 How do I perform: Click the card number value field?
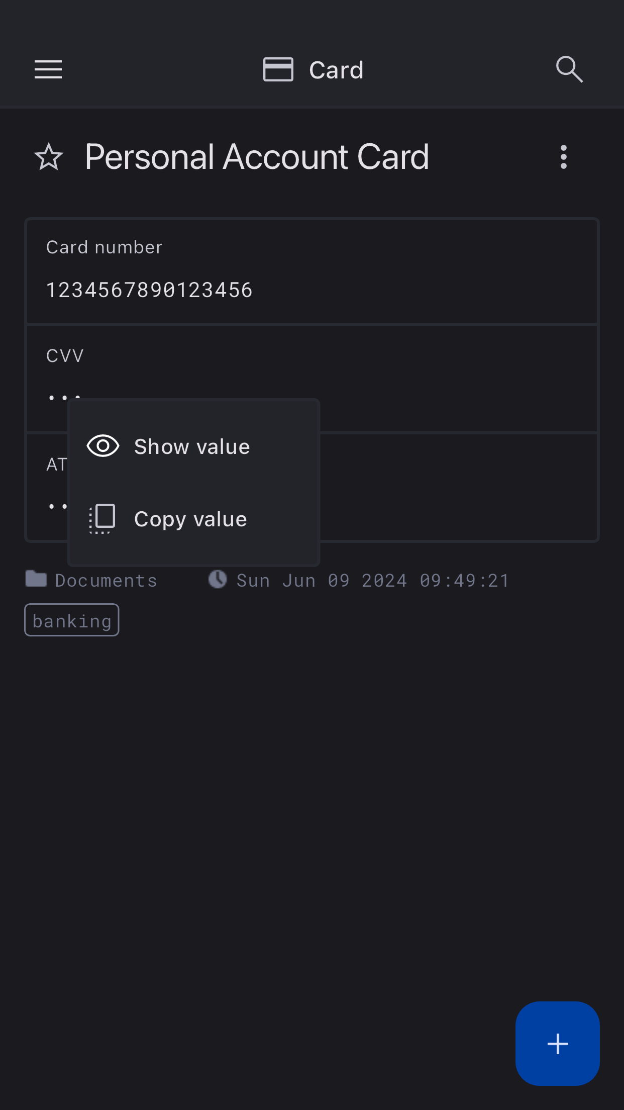tap(149, 290)
